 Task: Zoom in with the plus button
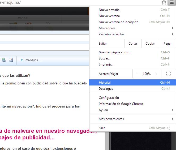tap(156, 74)
